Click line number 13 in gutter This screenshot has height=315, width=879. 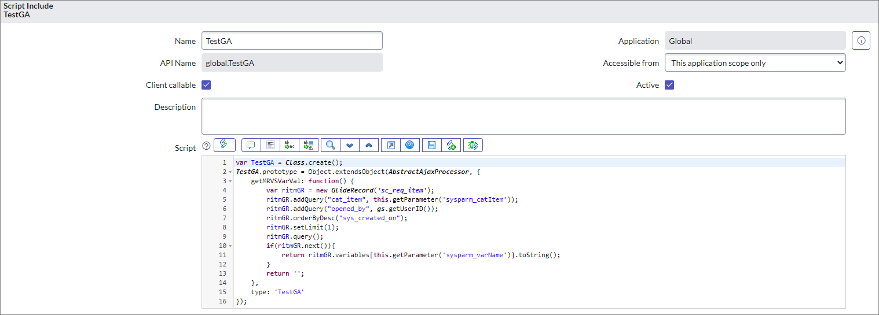[x=223, y=273]
